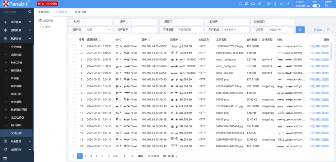Open 网卡抓包 in the sidebar
Screen dimensions: 336x162
(16, 125)
